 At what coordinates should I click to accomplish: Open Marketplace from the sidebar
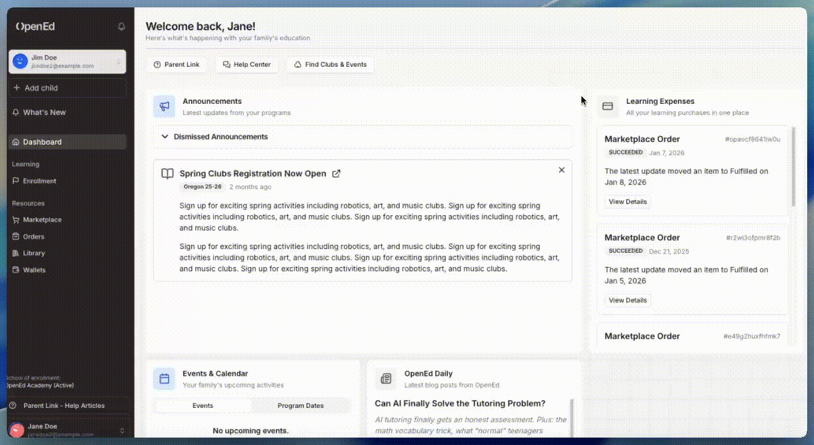tap(42, 220)
